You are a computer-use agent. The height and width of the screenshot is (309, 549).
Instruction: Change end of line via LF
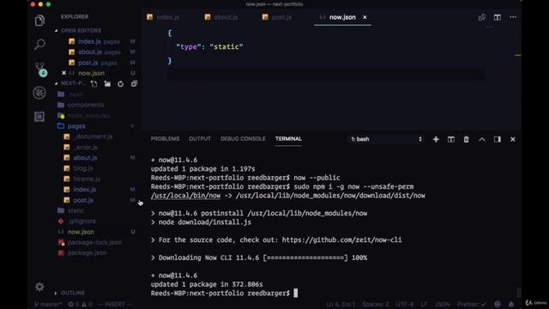(424, 305)
